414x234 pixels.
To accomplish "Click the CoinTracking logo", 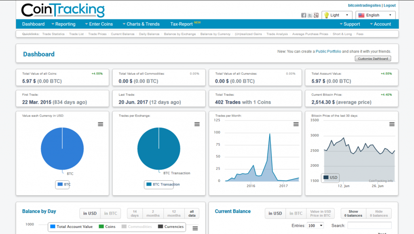I will [x=63, y=10].
